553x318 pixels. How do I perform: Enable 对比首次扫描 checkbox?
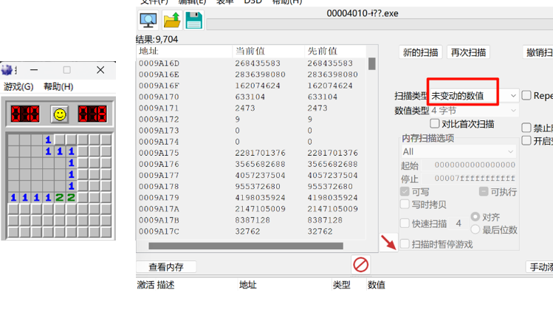[434, 123]
